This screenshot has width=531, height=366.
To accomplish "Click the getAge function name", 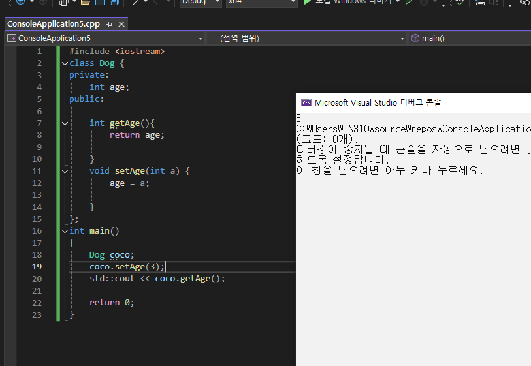I will tap(125, 123).
